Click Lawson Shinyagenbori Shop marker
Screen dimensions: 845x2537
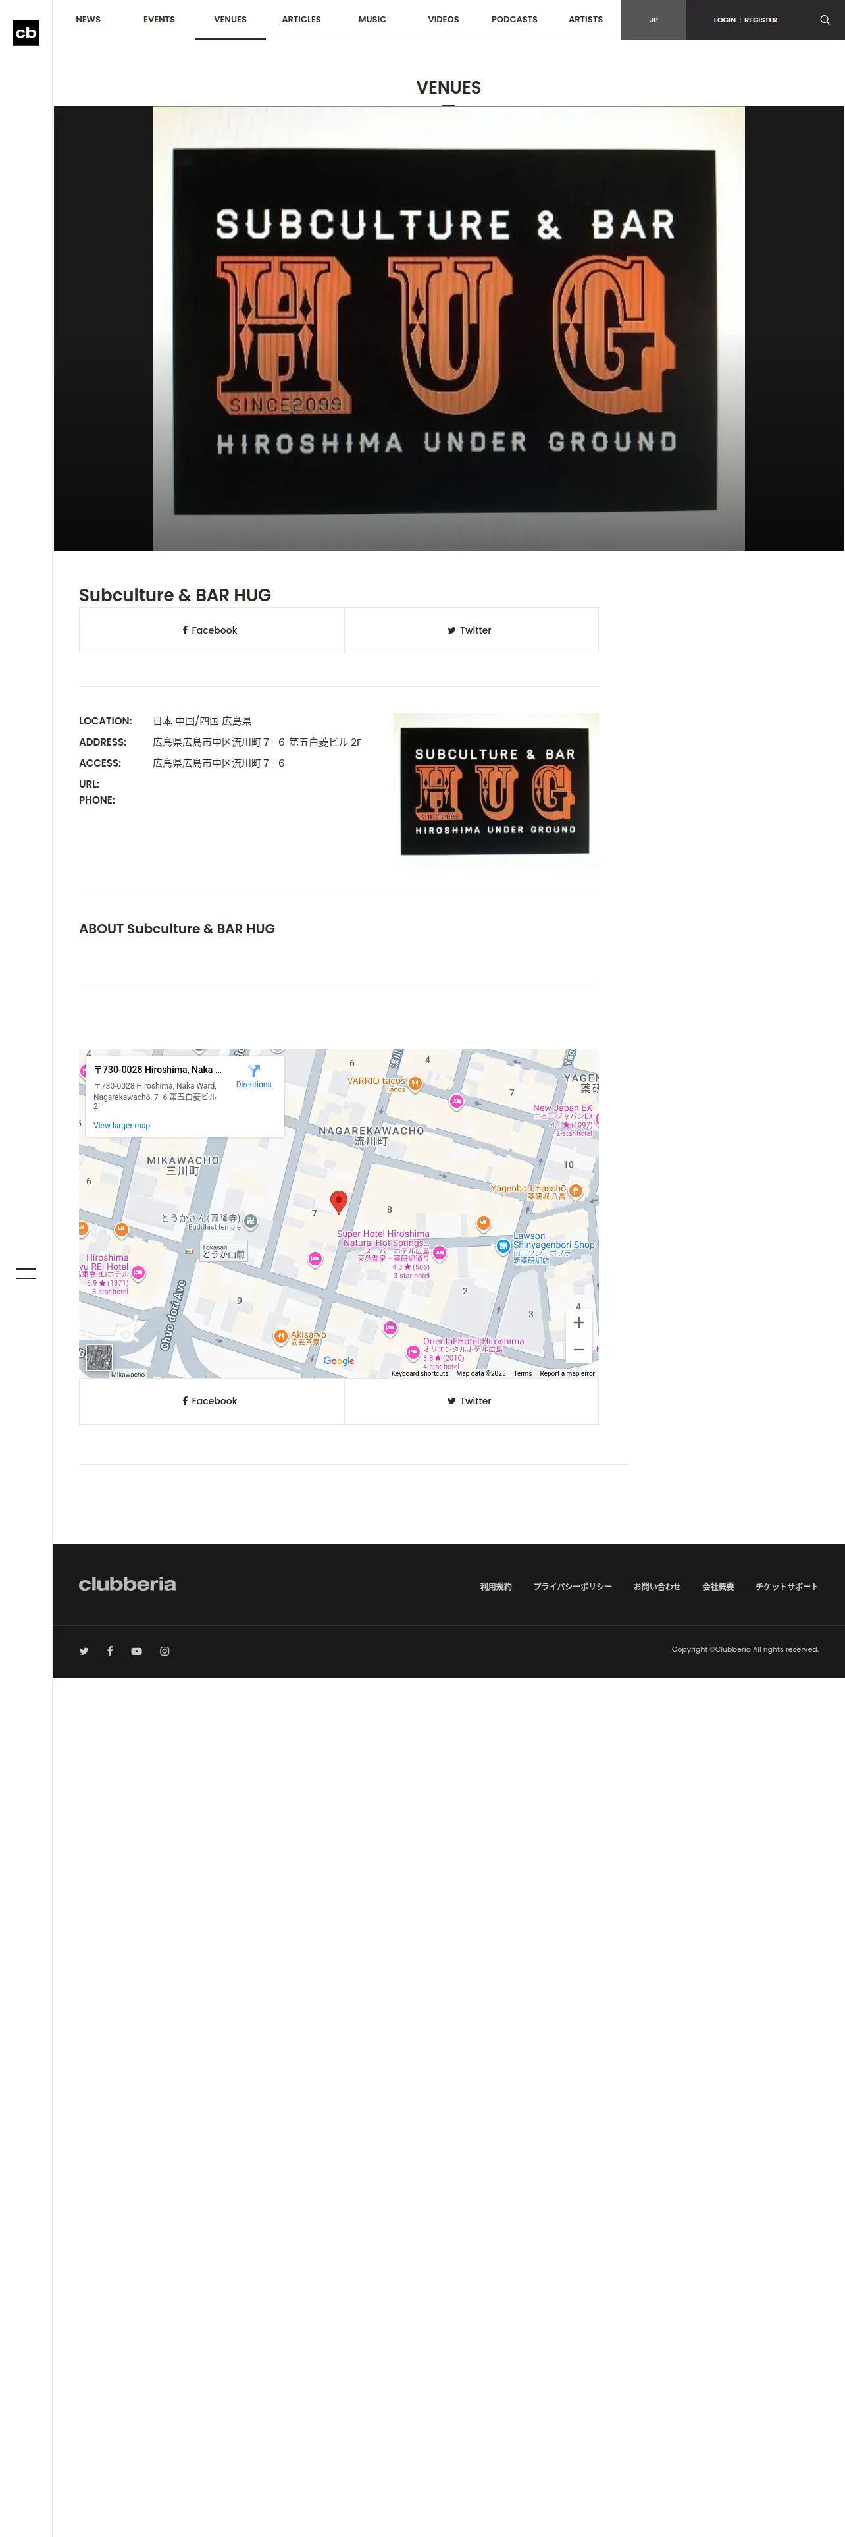tap(503, 1246)
